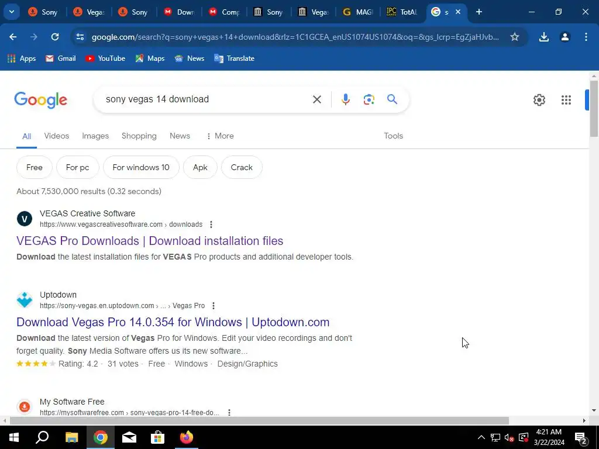
Task: Switch to the first Sony tab
Action: click(43, 12)
